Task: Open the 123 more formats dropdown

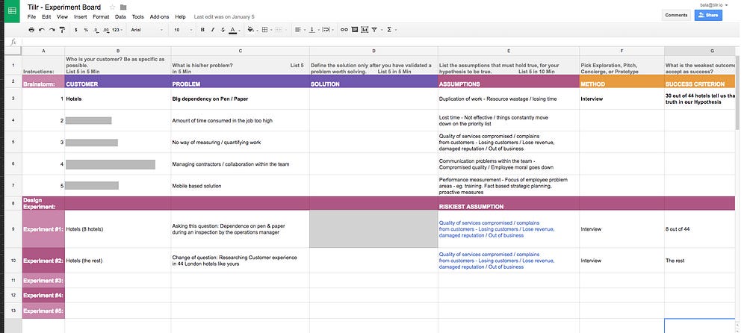Action: tap(117, 30)
